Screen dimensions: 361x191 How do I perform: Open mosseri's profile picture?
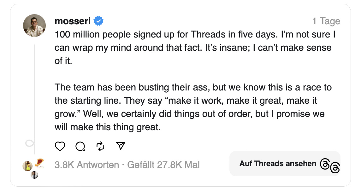(34, 26)
